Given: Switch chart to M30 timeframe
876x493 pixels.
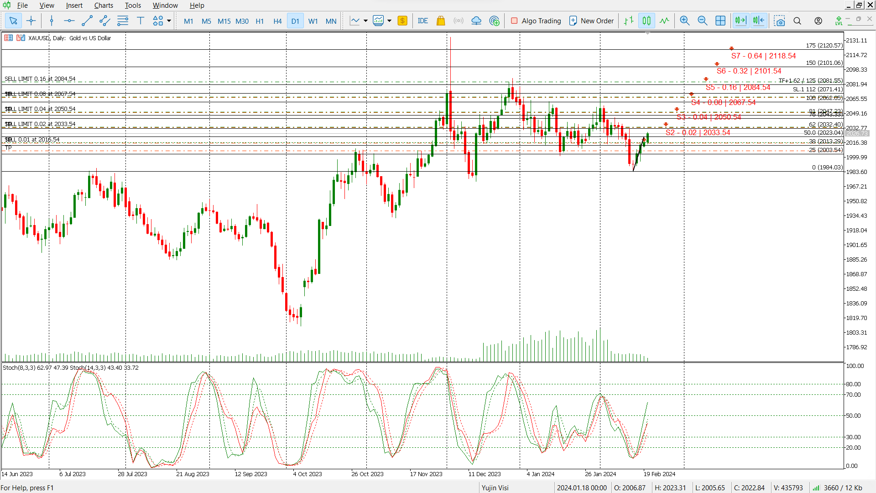Looking at the screenshot, I should pos(242,21).
